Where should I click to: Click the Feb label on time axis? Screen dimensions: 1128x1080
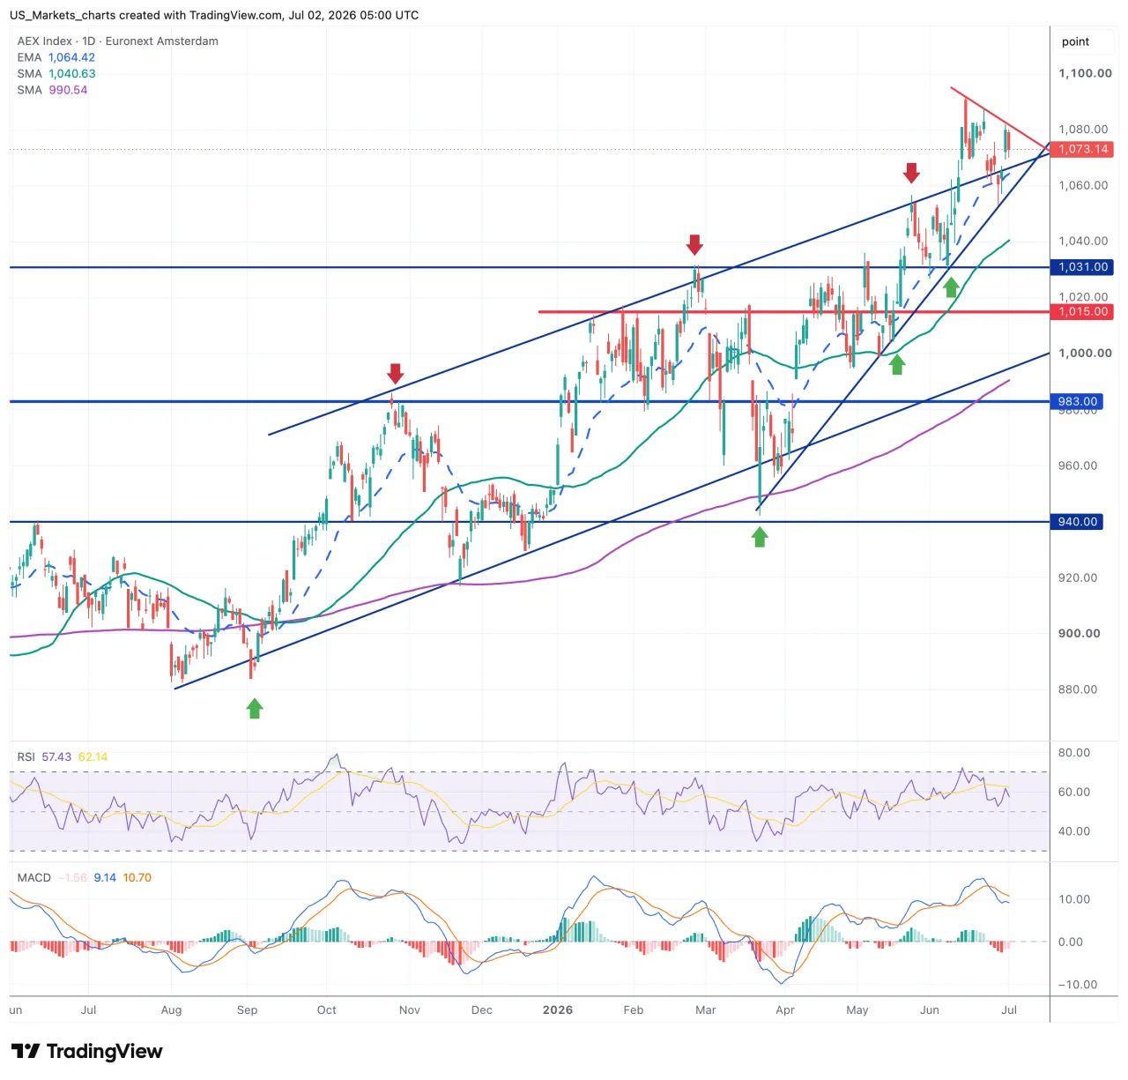pyautogui.click(x=634, y=1010)
